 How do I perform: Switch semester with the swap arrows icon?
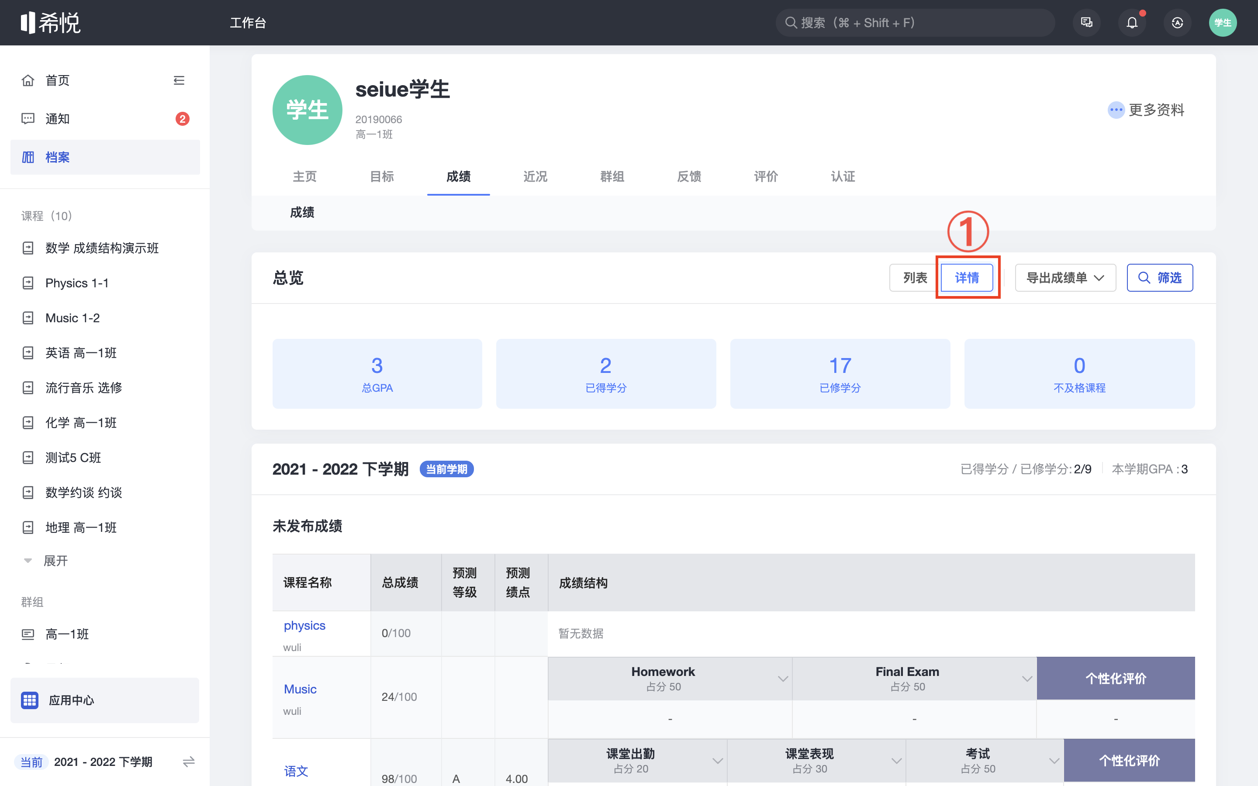point(189,762)
